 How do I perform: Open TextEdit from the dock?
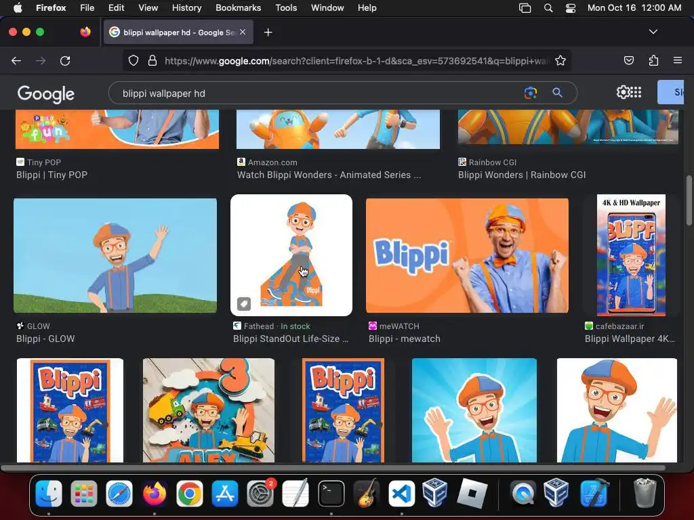(295, 493)
